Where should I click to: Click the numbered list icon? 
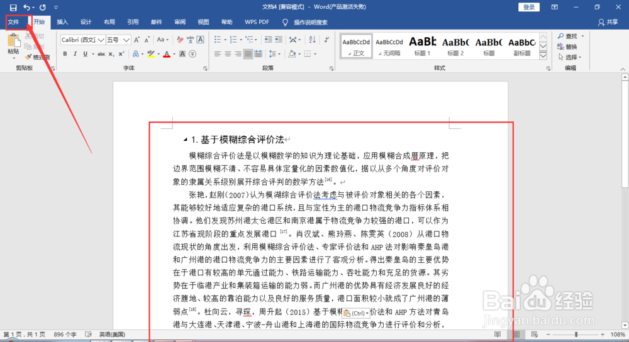(x=233, y=40)
